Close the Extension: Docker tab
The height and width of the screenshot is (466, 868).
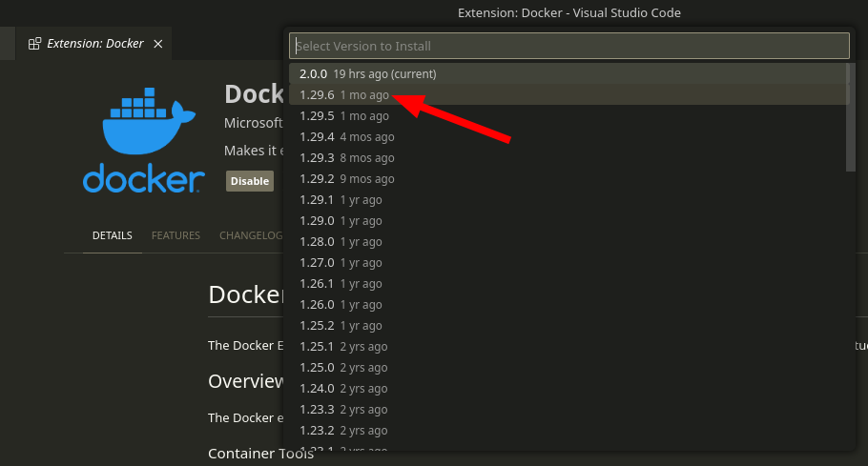157,44
